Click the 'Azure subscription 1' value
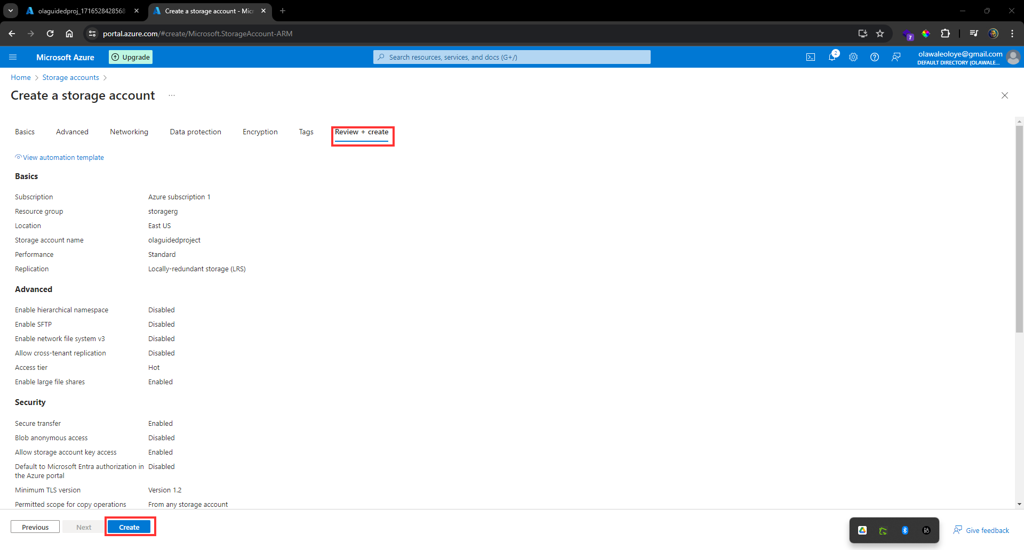This screenshot has height=550, width=1024. pos(179,197)
